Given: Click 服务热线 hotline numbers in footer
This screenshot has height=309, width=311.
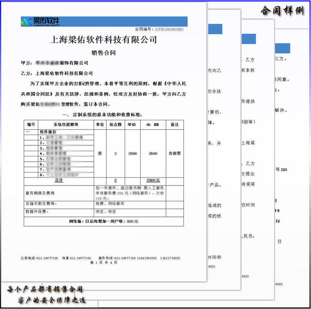Looking at the screenshot, I should pos(139,258).
